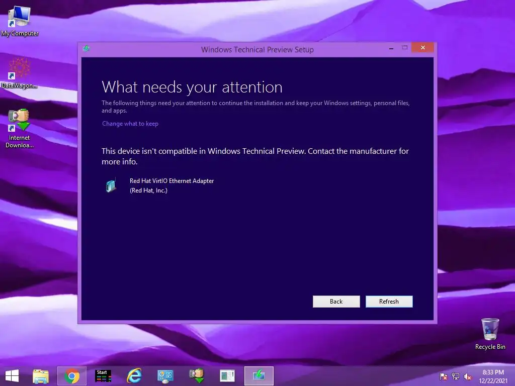Viewport: 515px width, 386px height.
Task: Click the Windows Technical Preview Setup title
Action: 257,50
